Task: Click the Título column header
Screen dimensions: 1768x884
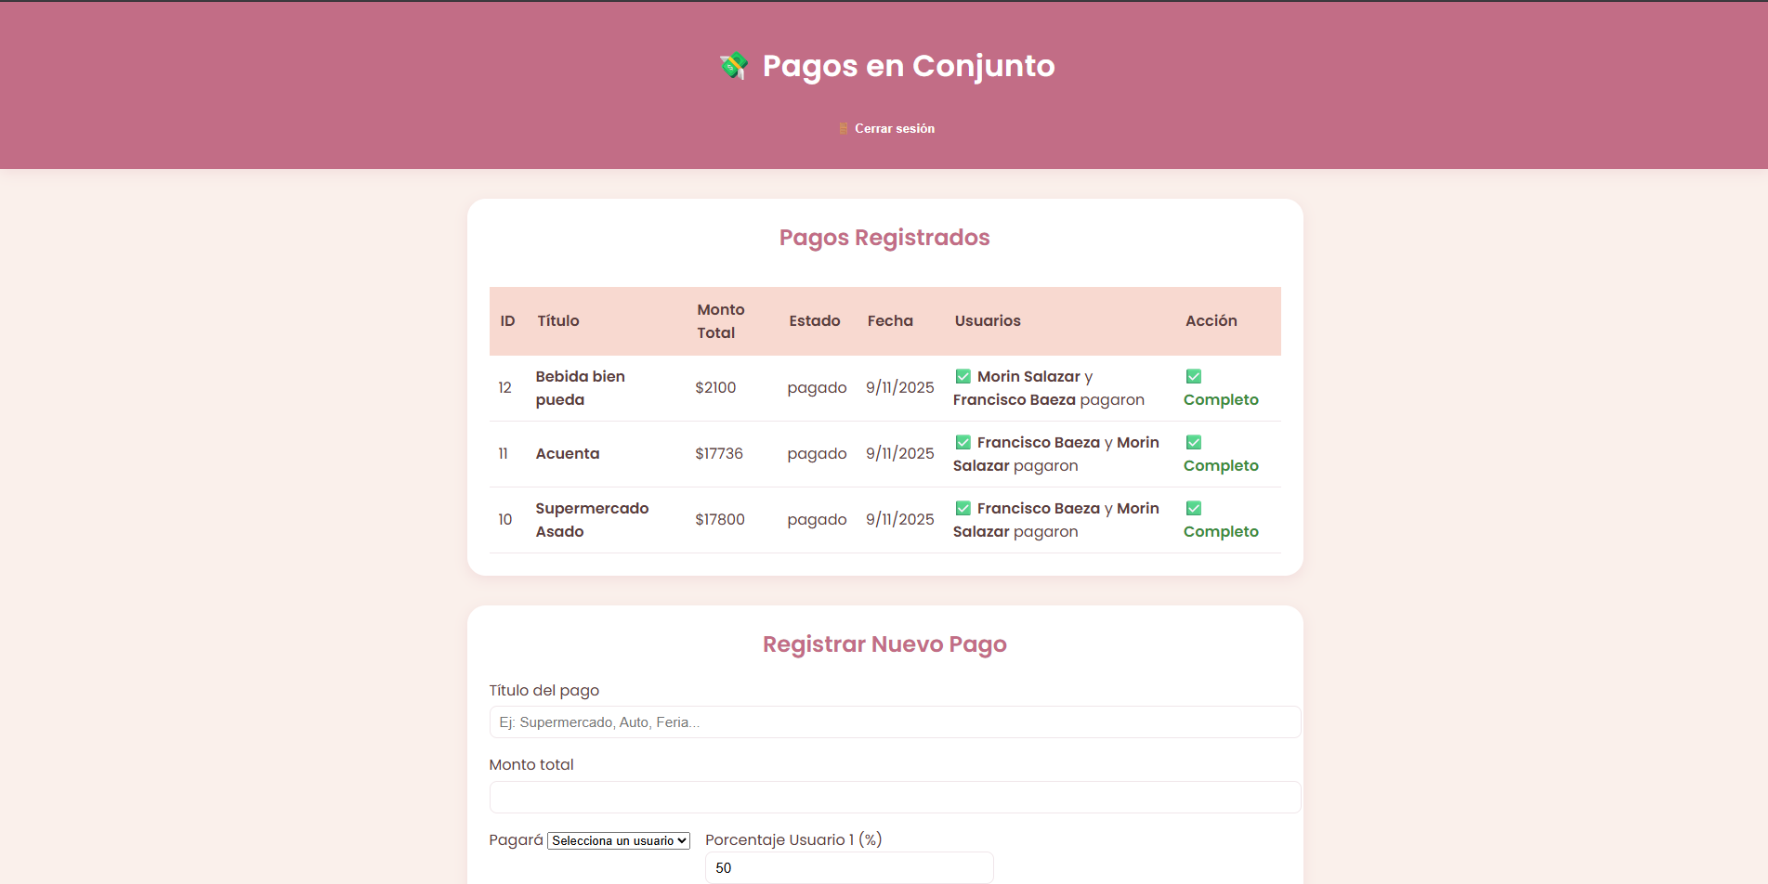Action: click(558, 321)
